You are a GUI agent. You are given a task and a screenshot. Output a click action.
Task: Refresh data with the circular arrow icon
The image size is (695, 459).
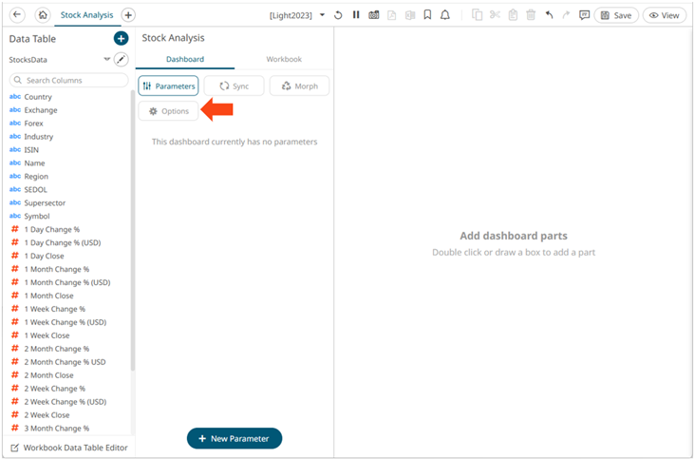pos(338,15)
